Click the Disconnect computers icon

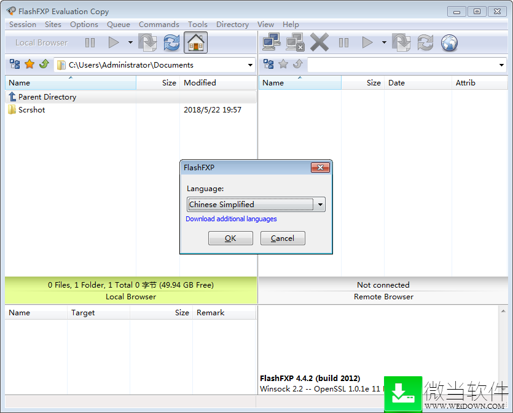click(295, 42)
